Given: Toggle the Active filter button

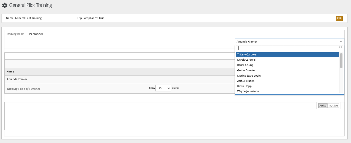Looking at the screenshot, I should coord(323,106).
